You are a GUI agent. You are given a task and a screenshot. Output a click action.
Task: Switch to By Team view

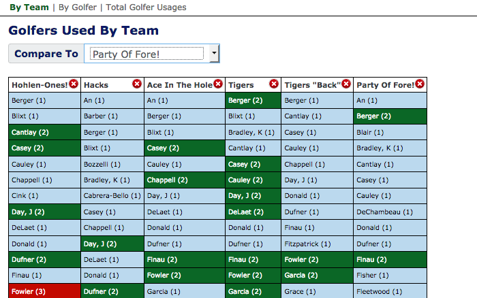click(29, 7)
